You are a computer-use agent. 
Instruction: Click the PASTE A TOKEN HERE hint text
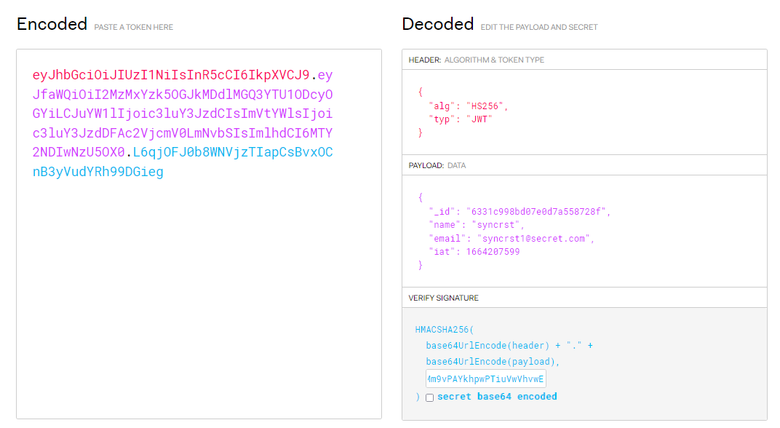click(x=133, y=27)
